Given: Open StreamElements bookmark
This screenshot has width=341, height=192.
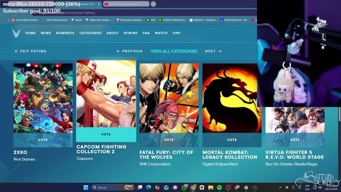Looking at the screenshot, I should click(234, 20).
